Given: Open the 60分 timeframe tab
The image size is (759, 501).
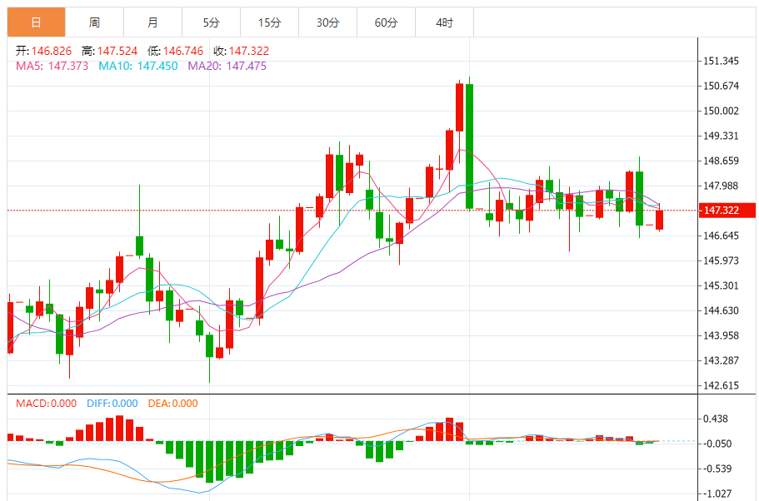Looking at the screenshot, I should coord(387,22).
